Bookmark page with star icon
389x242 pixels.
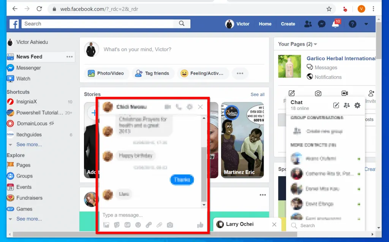pyautogui.click(x=329, y=9)
